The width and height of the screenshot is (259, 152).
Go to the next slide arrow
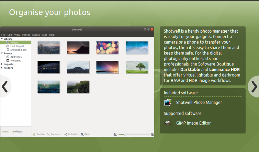point(254,86)
